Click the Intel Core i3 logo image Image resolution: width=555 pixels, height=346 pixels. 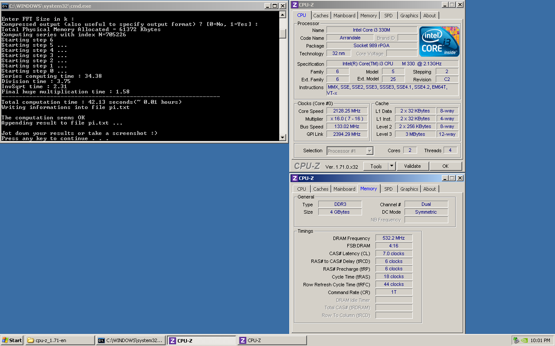pyautogui.click(x=439, y=42)
